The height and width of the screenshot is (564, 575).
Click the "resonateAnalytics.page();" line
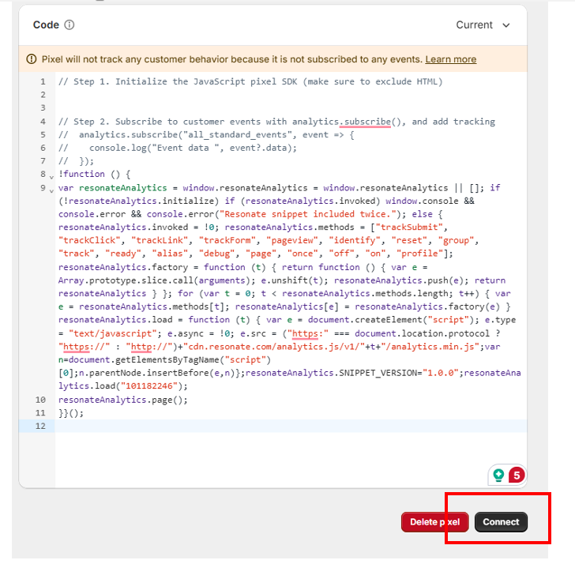[123, 400]
